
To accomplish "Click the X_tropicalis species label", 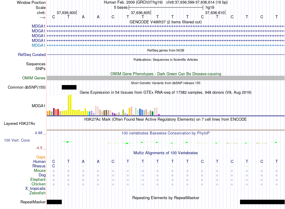I will click(x=35, y=189).
